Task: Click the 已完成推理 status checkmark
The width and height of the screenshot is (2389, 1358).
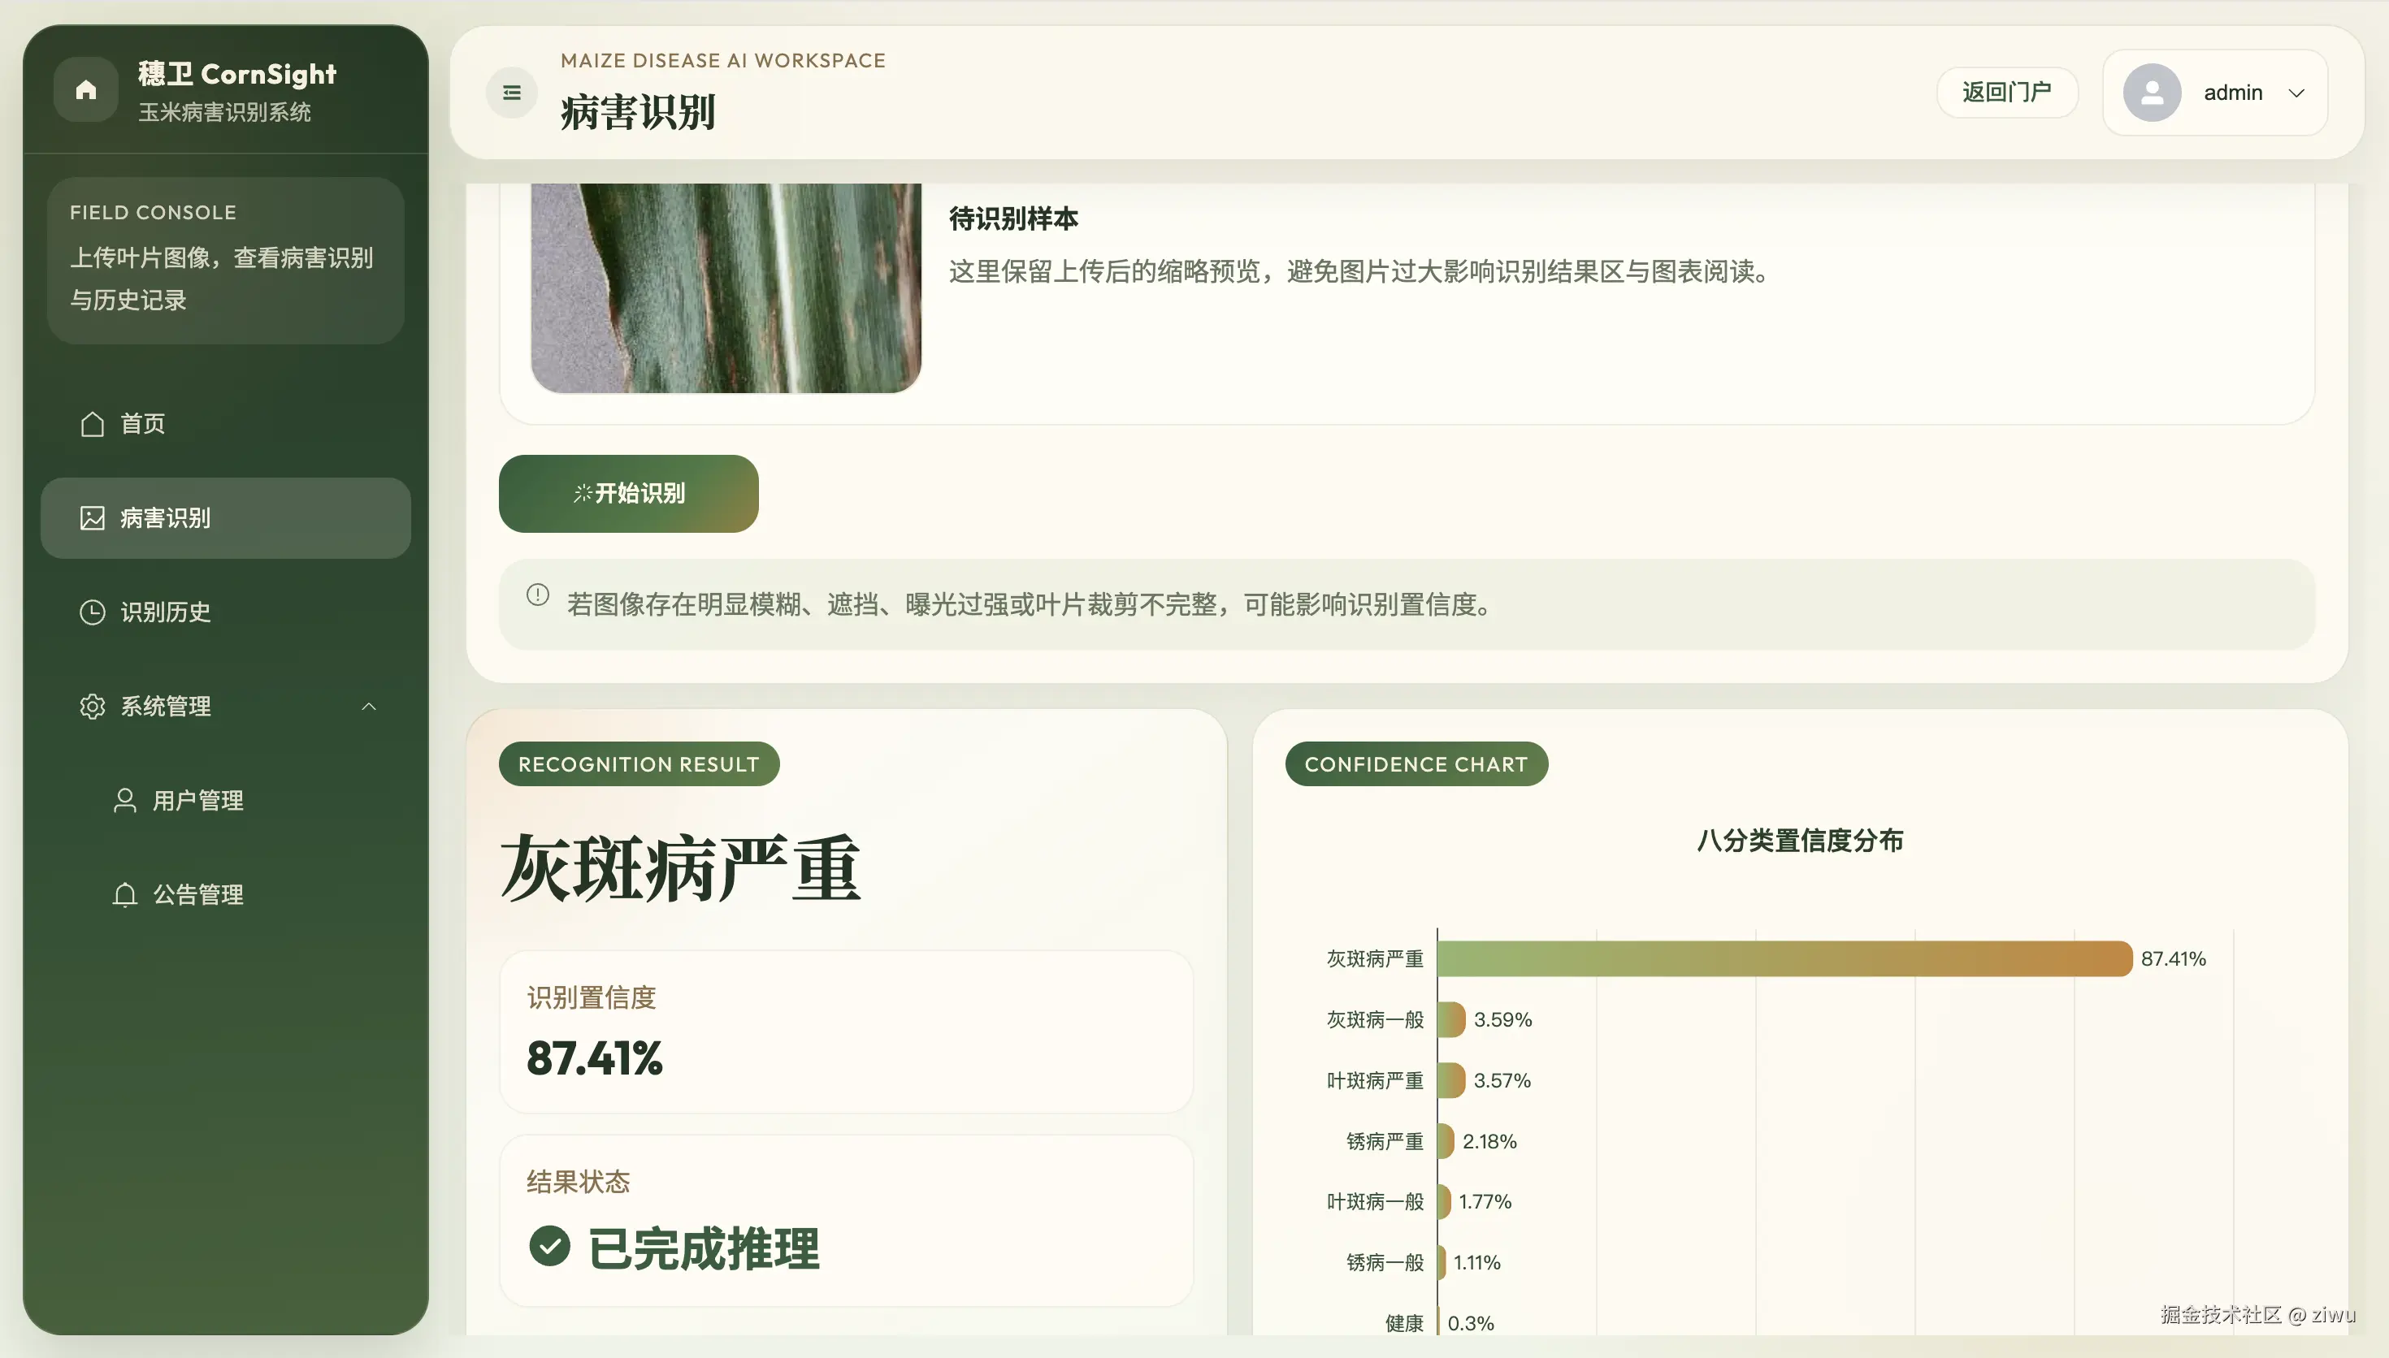Action: coord(551,1247)
